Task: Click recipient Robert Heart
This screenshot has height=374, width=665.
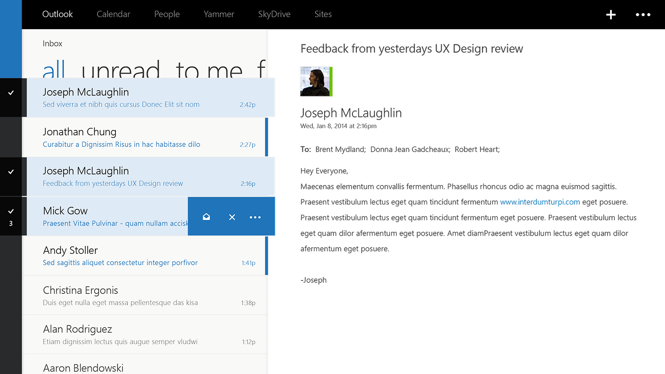Action: tap(477, 150)
